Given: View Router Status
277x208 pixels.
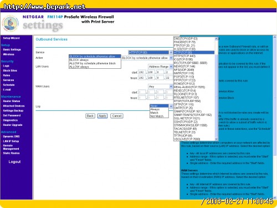Looking at the screenshot, I should (x=12, y=101).
